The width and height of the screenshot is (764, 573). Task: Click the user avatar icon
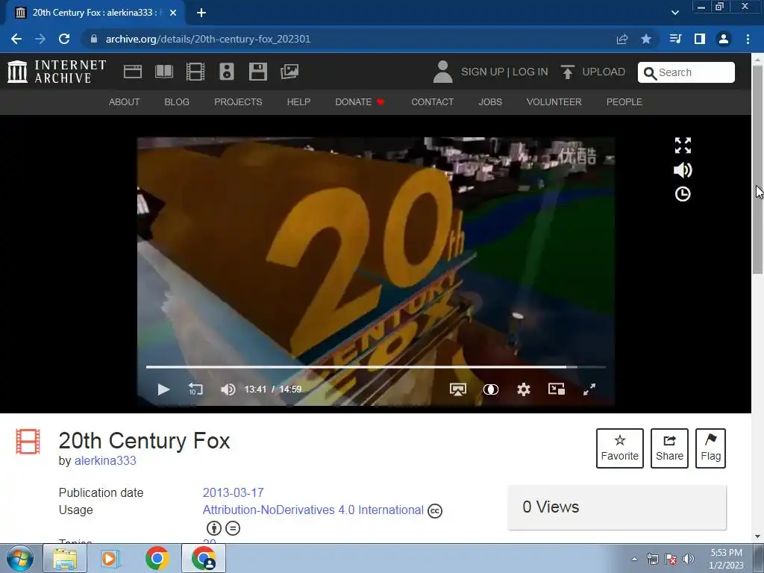coord(442,72)
